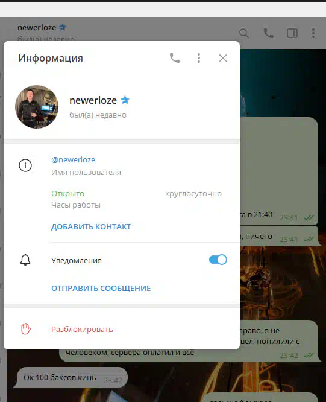This screenshot has width=326, height=402.
Task: Click the newerloze name in chat header
Action: tap(37, 27)
